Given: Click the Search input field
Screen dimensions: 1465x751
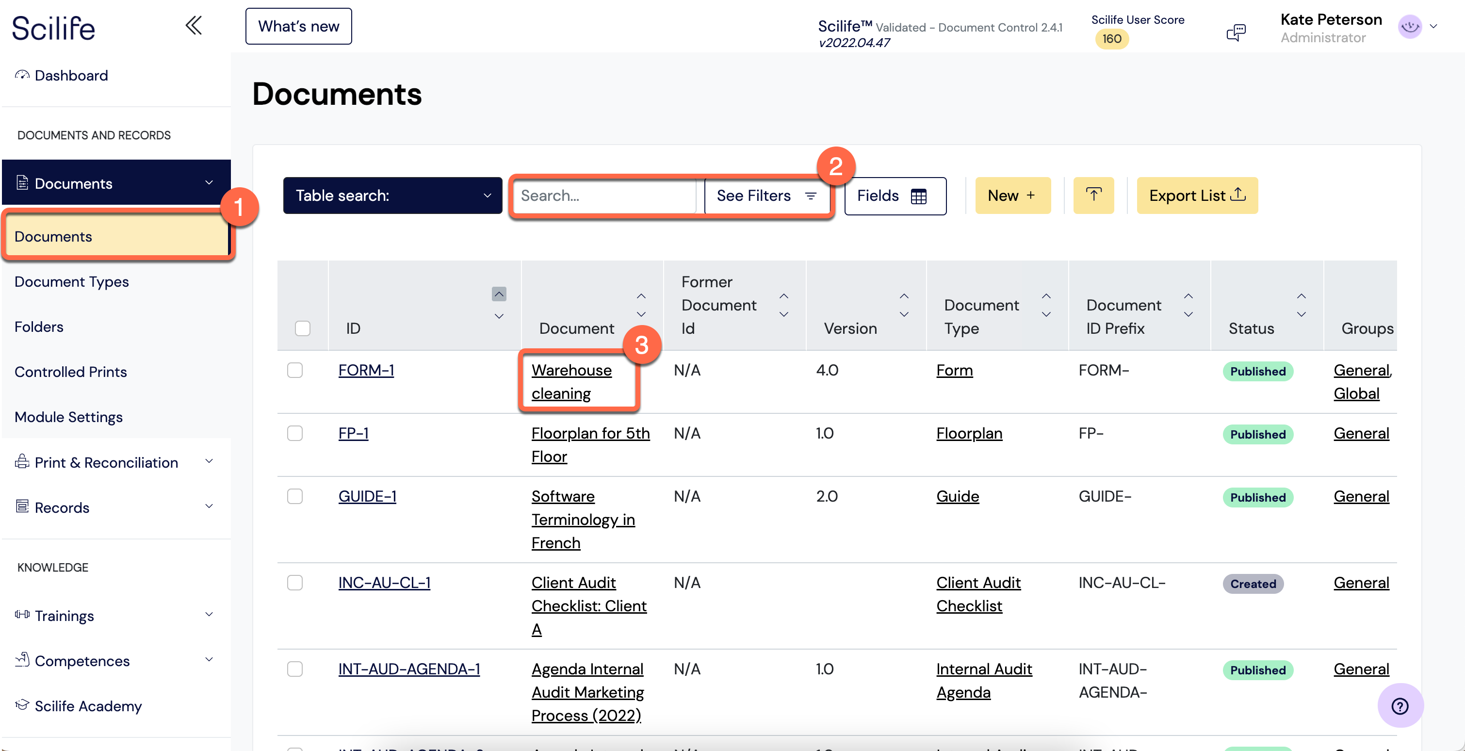Looking at the screenshot, I should (x=604, y=196).
